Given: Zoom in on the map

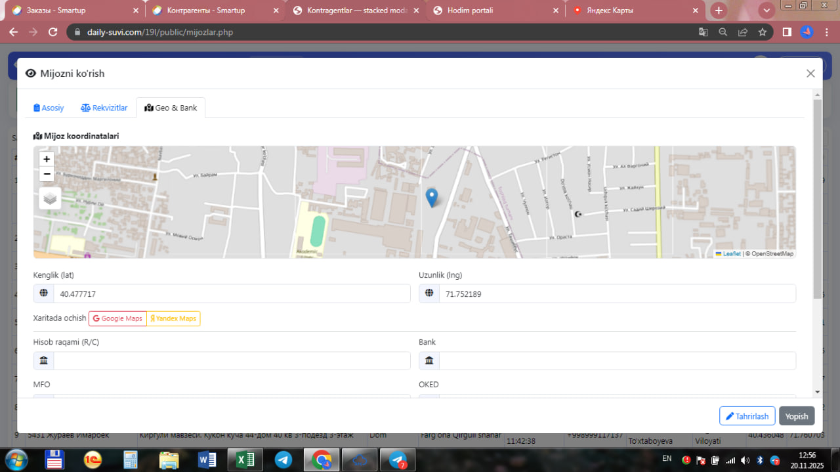Looking at the screenshot, I should pyautogui.click(x=47, y=159).
